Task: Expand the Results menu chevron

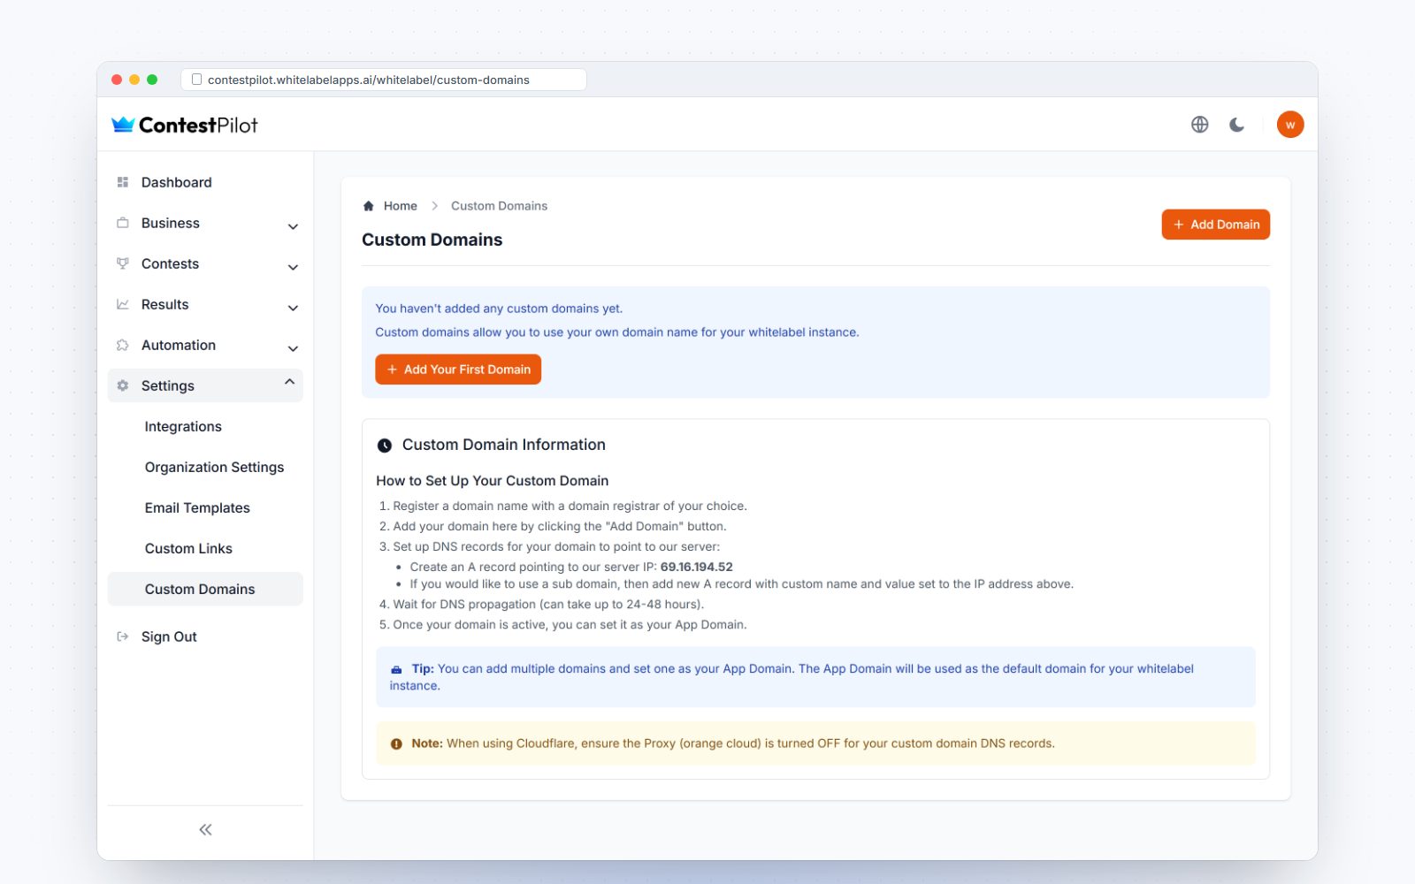Action: pyautogui.click(x=293, y=308)
